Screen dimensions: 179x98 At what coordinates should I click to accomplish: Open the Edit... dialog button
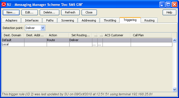point(30,12)
